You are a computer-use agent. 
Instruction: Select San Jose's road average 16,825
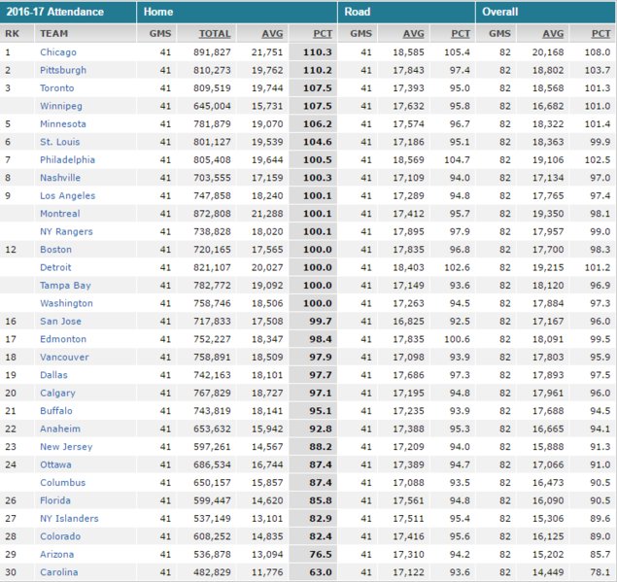pyautogui.click(x=408, y=322)
